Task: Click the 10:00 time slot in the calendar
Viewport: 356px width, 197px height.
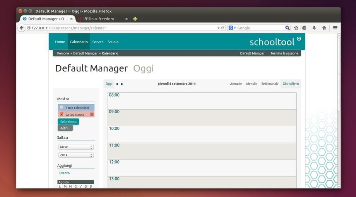Action: 202,134
